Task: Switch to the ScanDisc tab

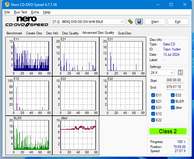Action: point(124,33)
